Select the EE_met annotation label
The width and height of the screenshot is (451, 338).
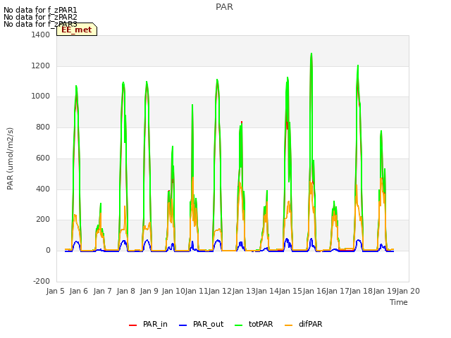pos(77,30)
